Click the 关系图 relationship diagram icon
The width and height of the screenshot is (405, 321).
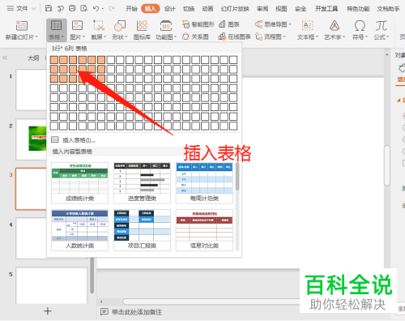tap(185, 36)
